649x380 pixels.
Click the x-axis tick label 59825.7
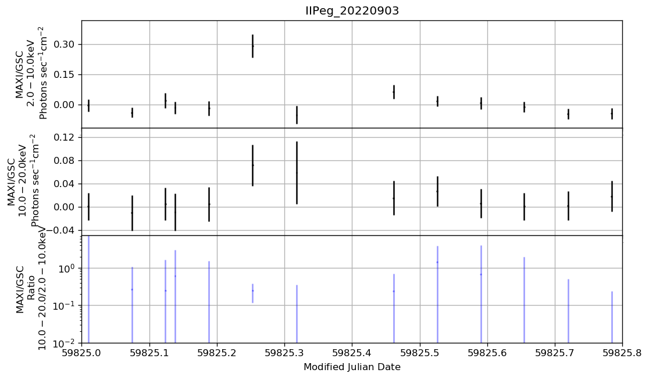click(x=555, y=353)
